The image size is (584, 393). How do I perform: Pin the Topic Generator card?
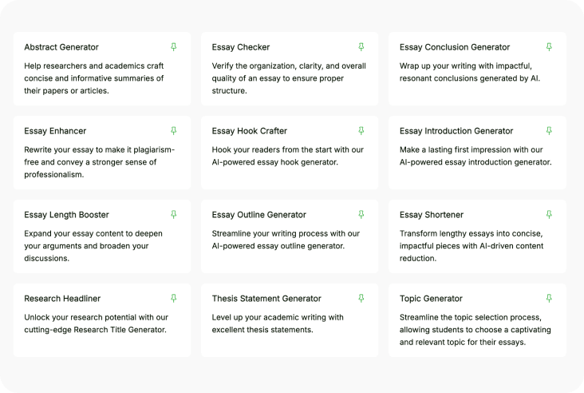click(549, 298)
